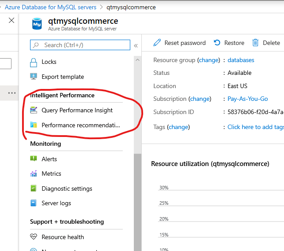This screenshot has width=284, height=251.
Task: Click the Performance recommendations folder icon
Action: click(x=34, y=125)
